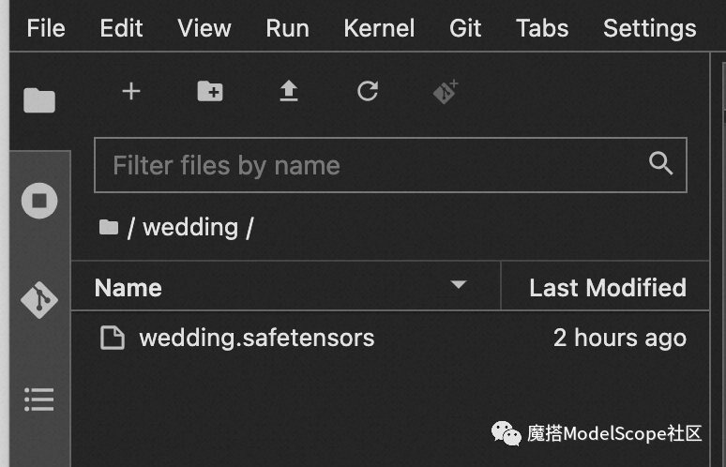Sort files by Last Modified
Screen dimensions: 726x467
[608, 287]
